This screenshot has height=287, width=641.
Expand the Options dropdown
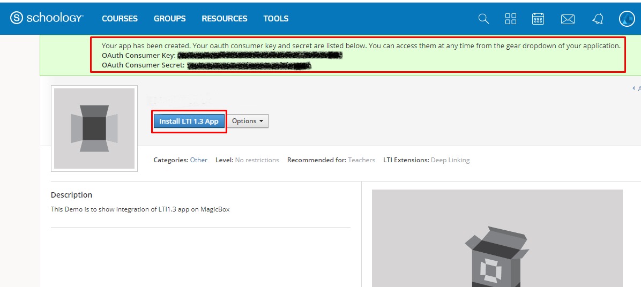[248, 121]
